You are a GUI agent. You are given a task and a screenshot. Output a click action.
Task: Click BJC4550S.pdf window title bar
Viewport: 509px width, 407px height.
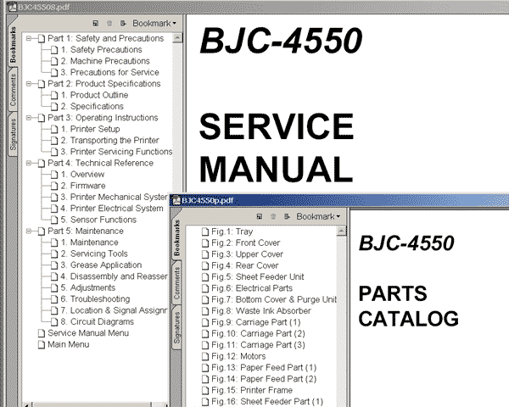pyautogui.click(x=256, y=7)
